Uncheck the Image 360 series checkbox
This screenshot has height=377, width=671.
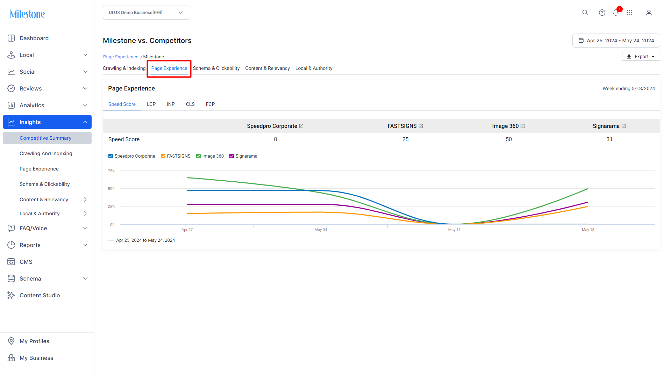199,156
